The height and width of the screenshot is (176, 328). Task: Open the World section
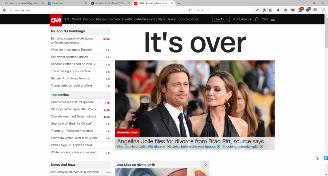pyautogui.click(x=76, y=19)
